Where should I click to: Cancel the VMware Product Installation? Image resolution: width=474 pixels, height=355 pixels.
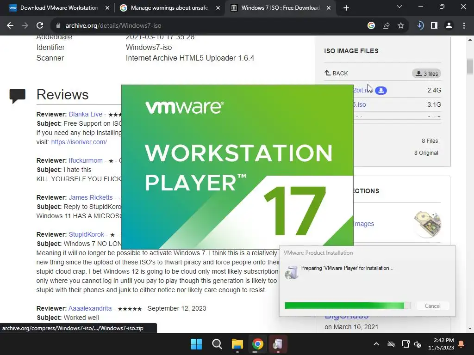coord(433,306)
